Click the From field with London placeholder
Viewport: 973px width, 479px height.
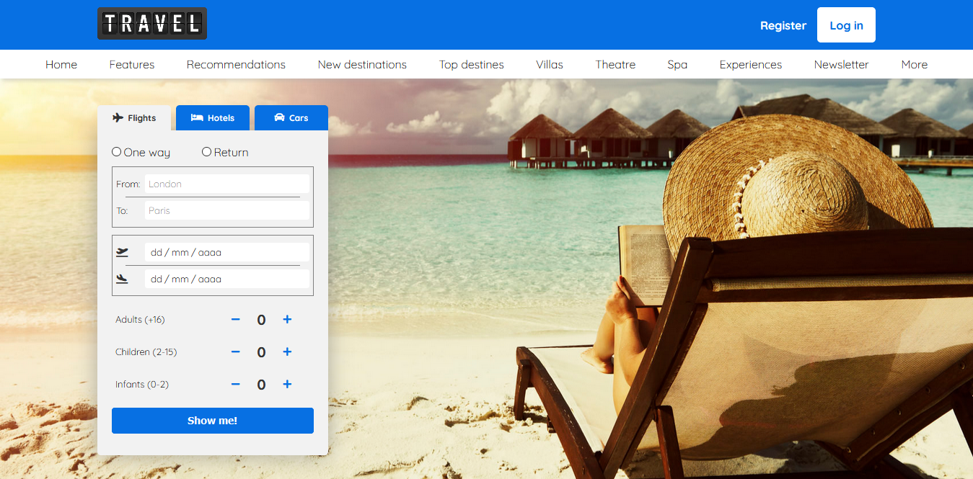pos(227,184)
